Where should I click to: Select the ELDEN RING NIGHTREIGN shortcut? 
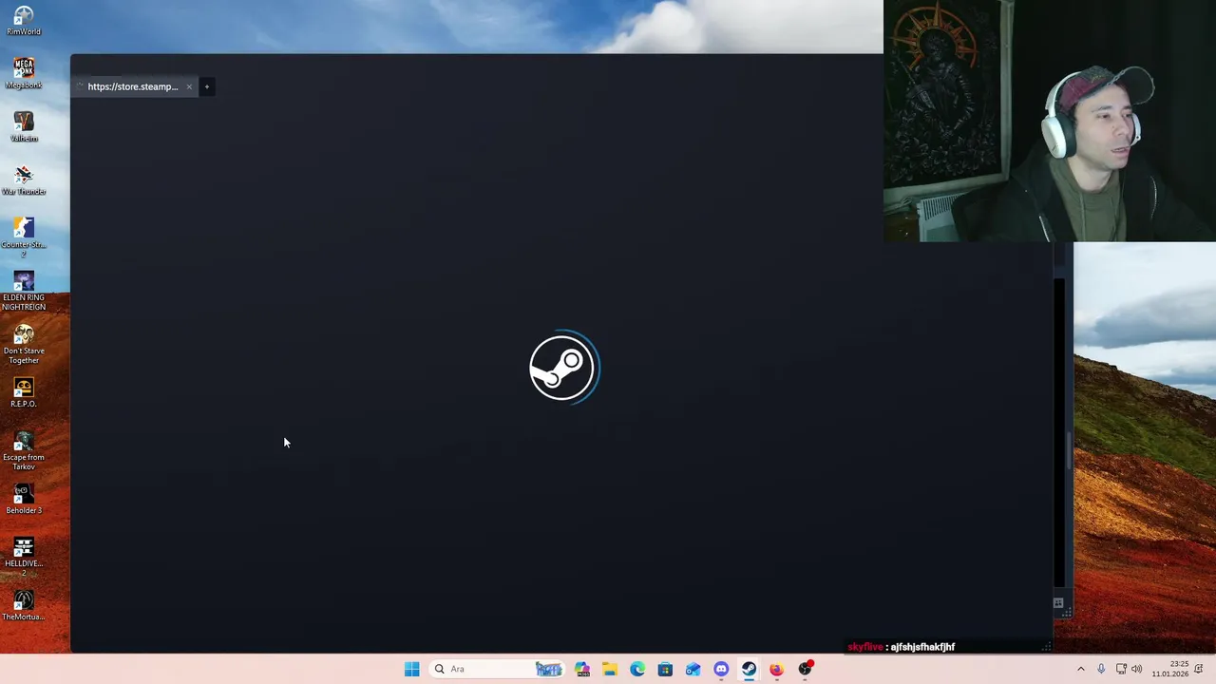click(x=24, y=290)
